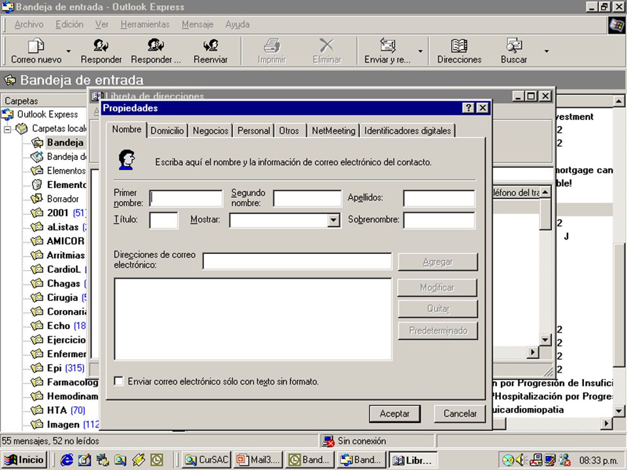Click the Aceptar button
627x470 pixels.
(x=394, y=414)
